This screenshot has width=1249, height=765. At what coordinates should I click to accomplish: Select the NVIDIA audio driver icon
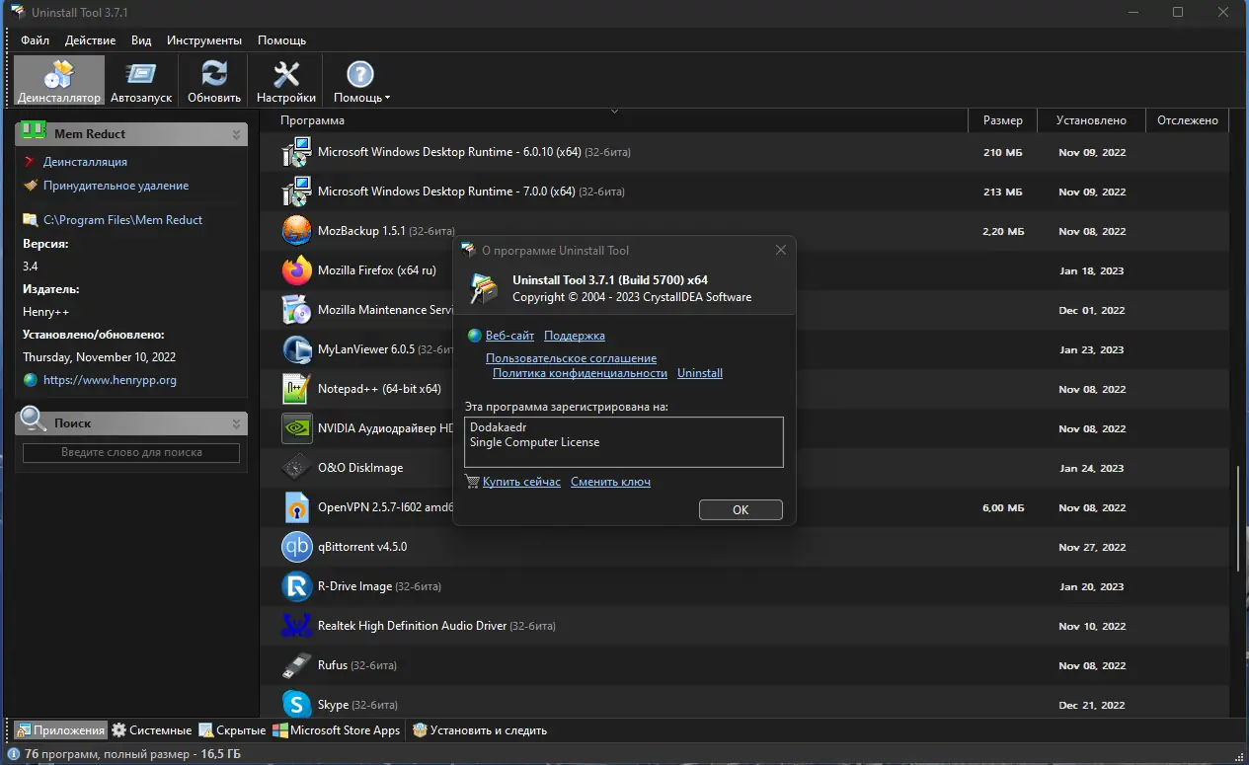pos(297,428)
